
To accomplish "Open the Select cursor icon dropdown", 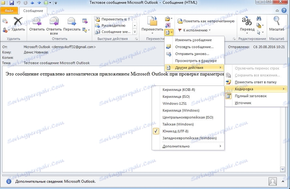I will (260, 32).
